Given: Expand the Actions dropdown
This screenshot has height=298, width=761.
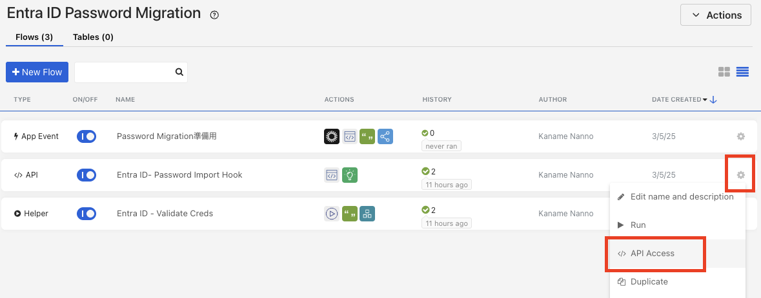Looking at the screenshot, I should (715, 15).
